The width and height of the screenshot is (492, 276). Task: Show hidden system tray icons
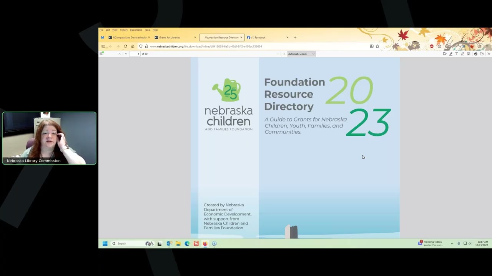coord(452,243)
